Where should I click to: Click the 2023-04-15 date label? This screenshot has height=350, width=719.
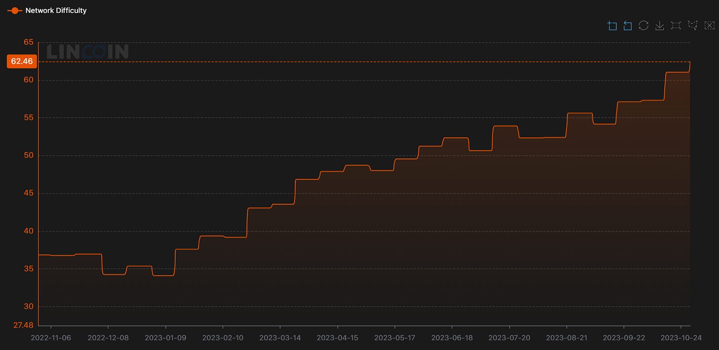click(337, 338)
